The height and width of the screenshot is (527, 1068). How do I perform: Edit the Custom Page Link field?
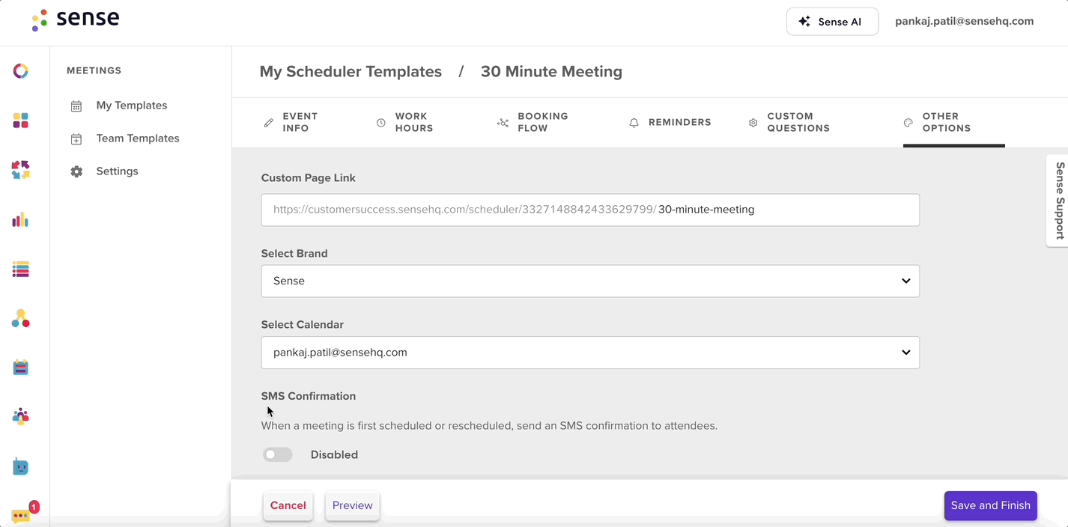point(590,210)
